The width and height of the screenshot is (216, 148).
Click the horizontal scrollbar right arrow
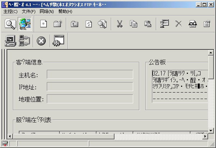tap(205, 136)
